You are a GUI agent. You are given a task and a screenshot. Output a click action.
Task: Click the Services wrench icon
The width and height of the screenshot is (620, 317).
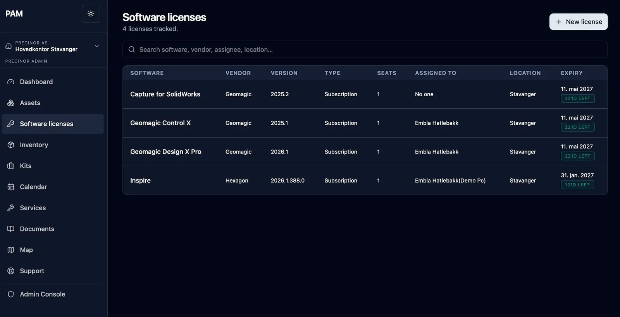pos(11,208)
